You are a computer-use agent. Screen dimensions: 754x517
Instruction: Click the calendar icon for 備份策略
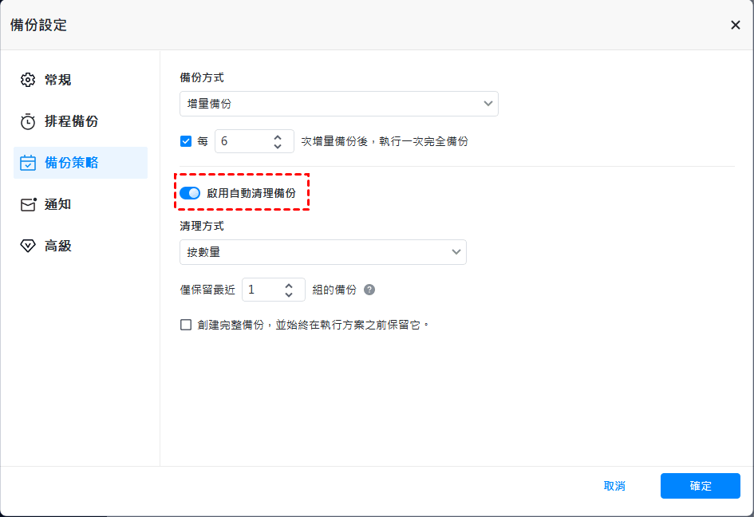coord(28,163)
